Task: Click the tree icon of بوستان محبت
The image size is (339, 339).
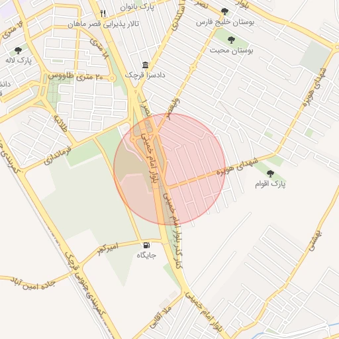Action: point(231,40)
